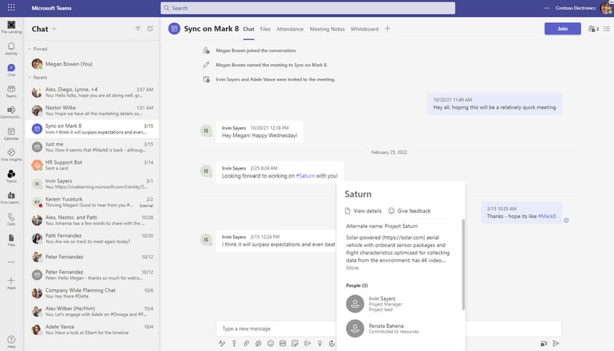
Task: Open Alex, Diego, Lynne, +4 chat
Action: click(x=92, y=92)
